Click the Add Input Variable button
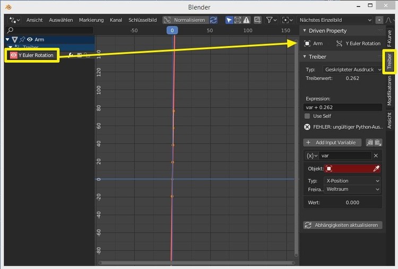The height and width of the screenshot is (269, 398). point(333,142)
